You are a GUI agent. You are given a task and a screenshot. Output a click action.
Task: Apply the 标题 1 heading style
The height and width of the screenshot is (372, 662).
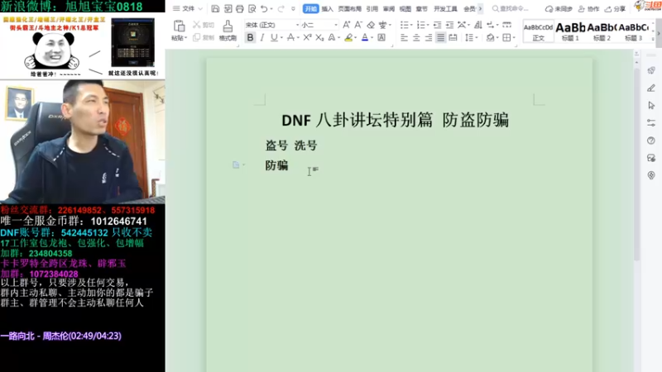(570, 31)
